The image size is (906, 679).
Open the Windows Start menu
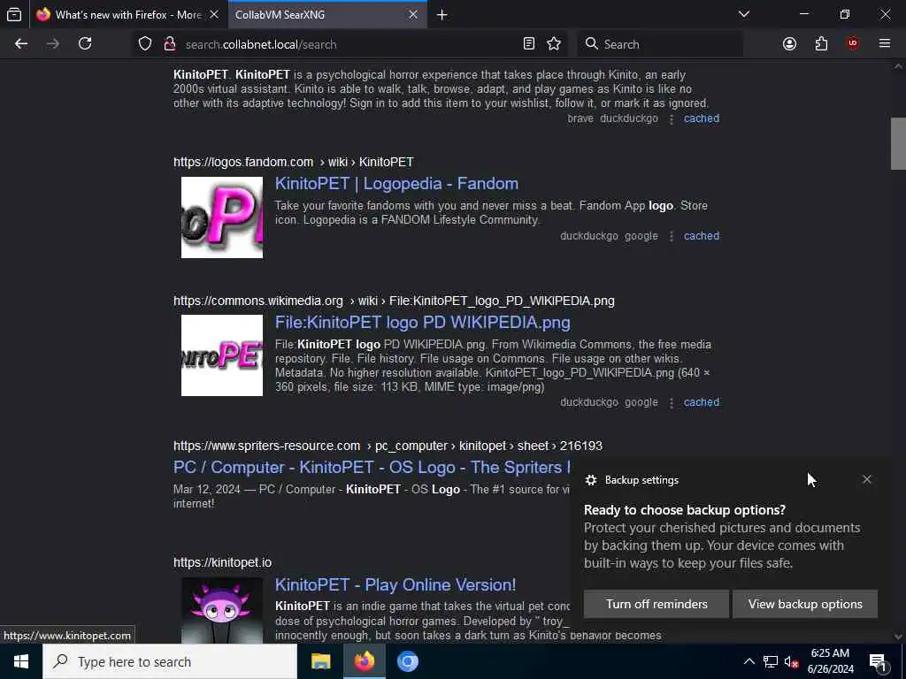click(21, 661)
